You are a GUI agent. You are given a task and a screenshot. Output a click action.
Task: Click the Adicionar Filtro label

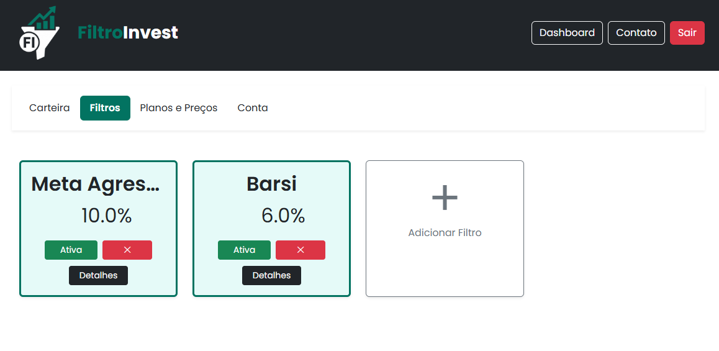445,233
